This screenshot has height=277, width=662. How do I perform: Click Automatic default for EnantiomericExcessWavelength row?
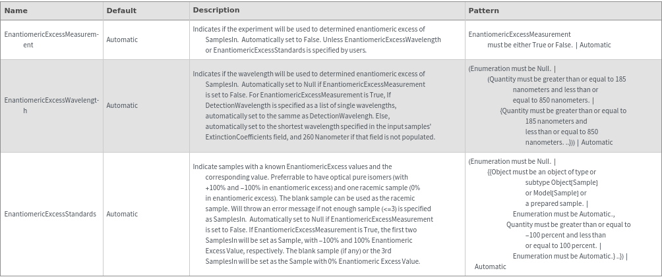(x=122, y=105)
